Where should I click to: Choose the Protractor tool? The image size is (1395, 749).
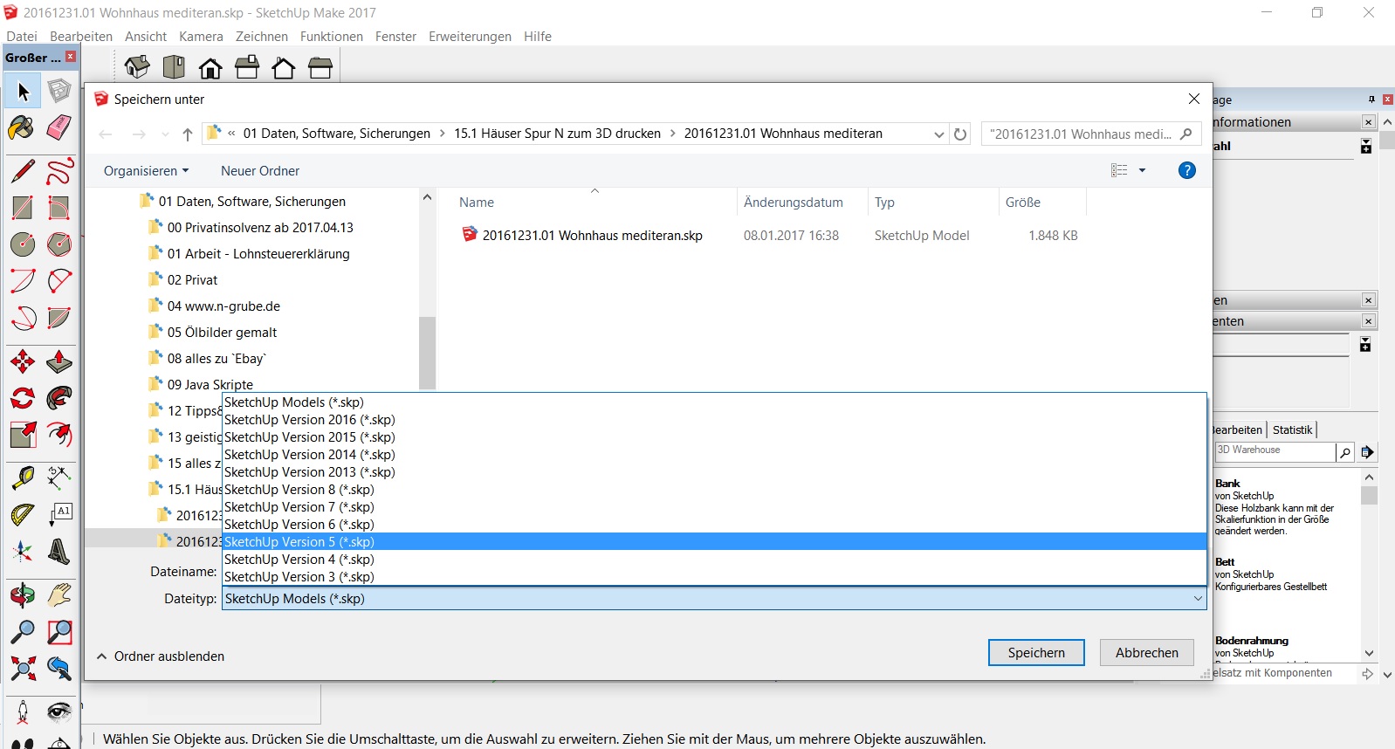23,514
